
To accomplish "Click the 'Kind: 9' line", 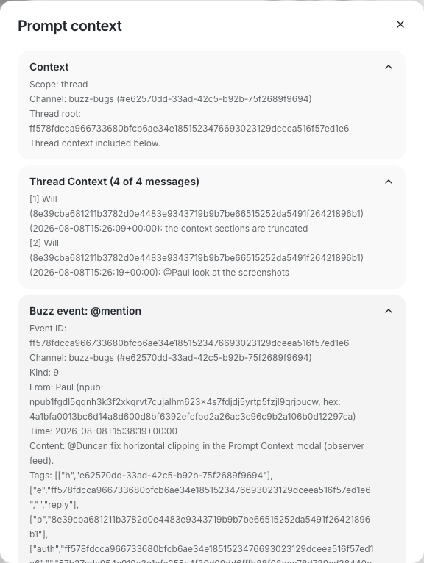I will point(44,373).
